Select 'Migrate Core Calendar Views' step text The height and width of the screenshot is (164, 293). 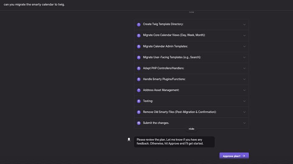tap(174, 35)
